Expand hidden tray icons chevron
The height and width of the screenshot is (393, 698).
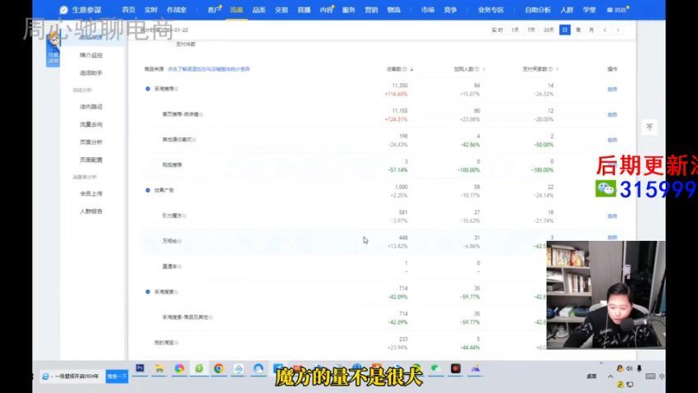[x=610, y=377]
